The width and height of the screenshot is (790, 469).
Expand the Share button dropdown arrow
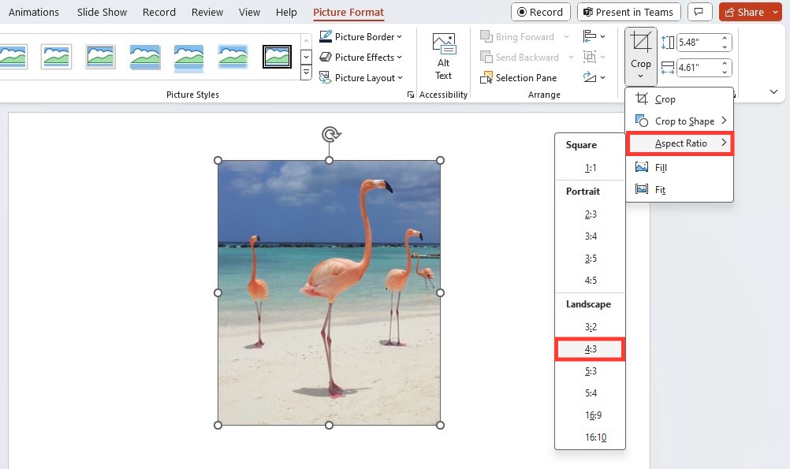[x=775, y=12]
